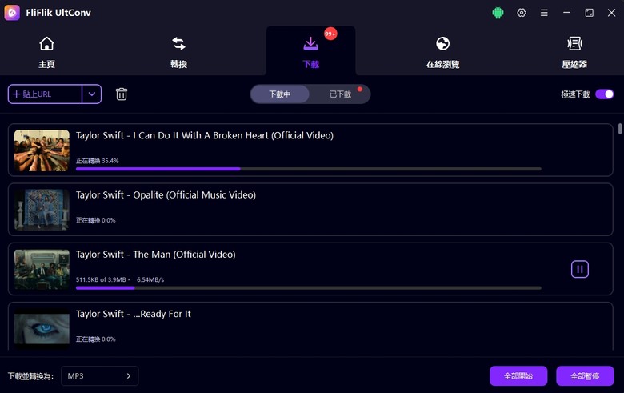Click the Pause All (全部暫停) button
Image resolution: width=624 pixels, height=393 pixels.
585,376
